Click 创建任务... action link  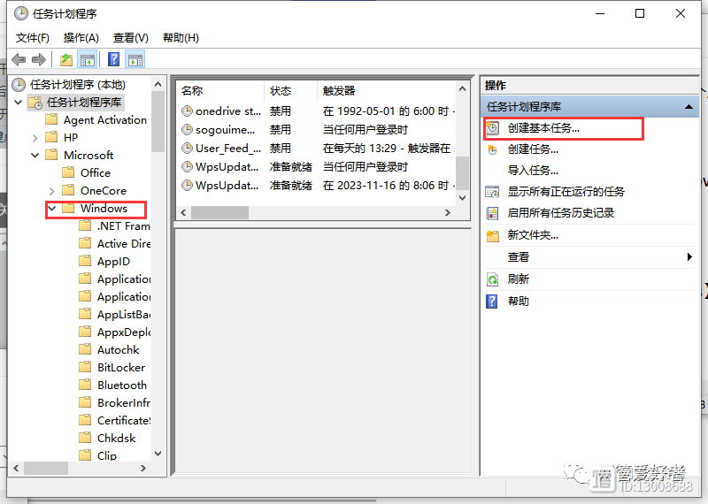point(533,149)
